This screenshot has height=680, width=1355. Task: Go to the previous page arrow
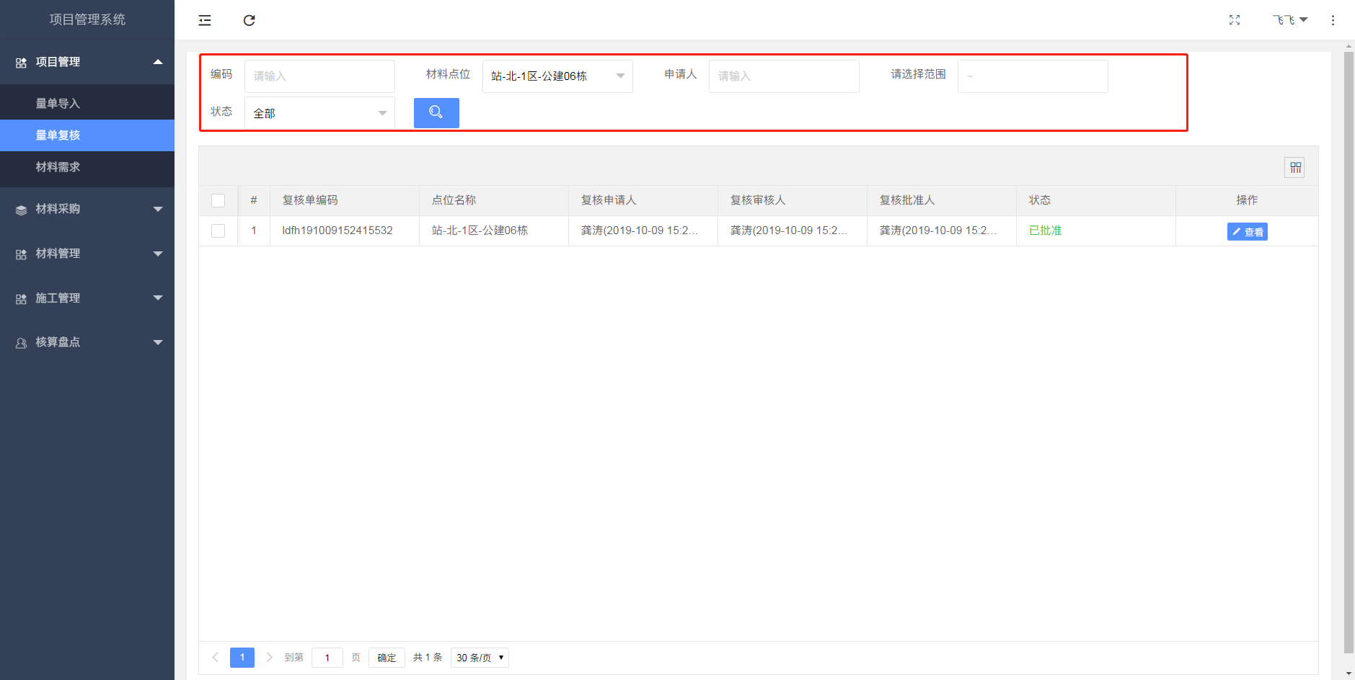click(x=215, y=657)
